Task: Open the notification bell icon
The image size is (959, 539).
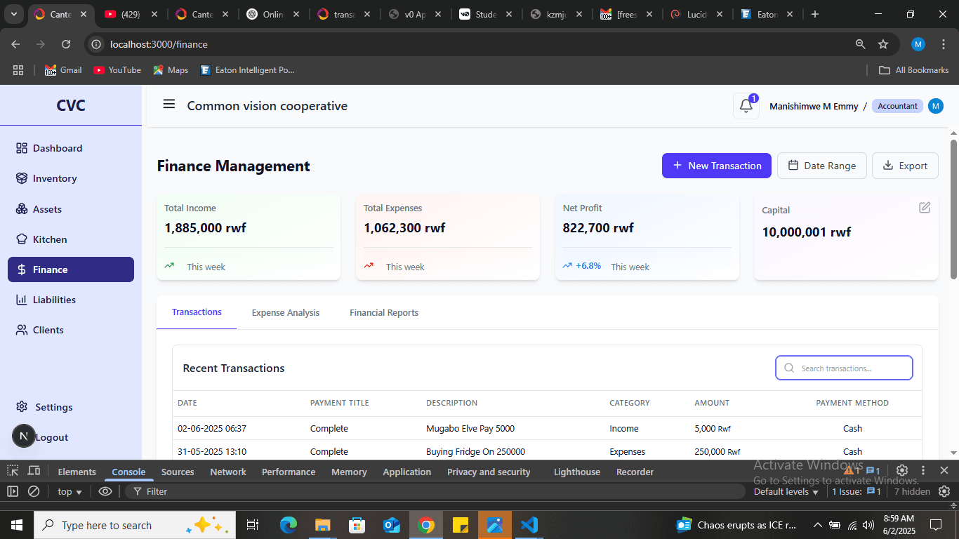Action: [x=746, y=107]
